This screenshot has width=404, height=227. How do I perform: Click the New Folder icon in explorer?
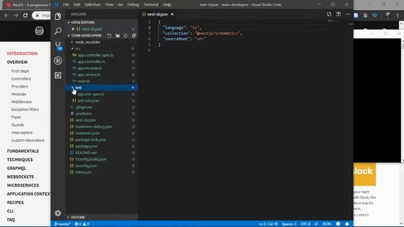117,35
